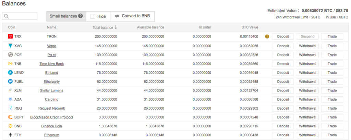The width and height of the screenshot is (351, 140).
Task: Click Withdrawal for XVG row
Action: click(x=307, y=46)
